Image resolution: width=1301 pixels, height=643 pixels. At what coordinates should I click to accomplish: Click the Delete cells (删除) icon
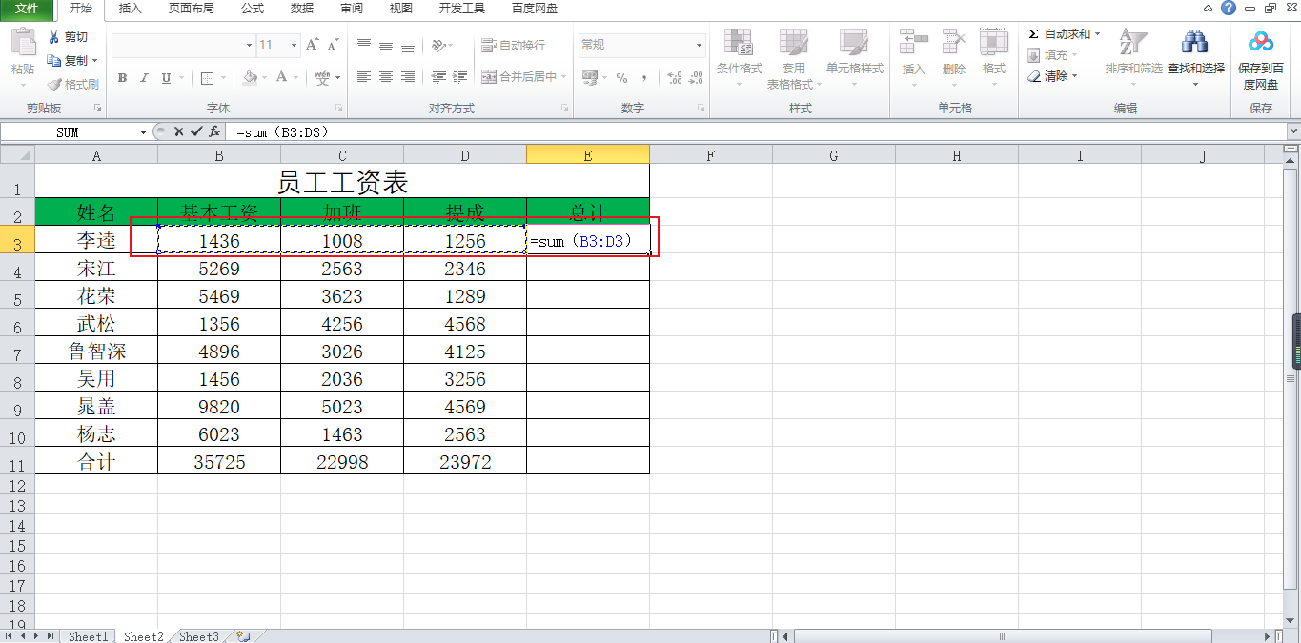[954, 43]
